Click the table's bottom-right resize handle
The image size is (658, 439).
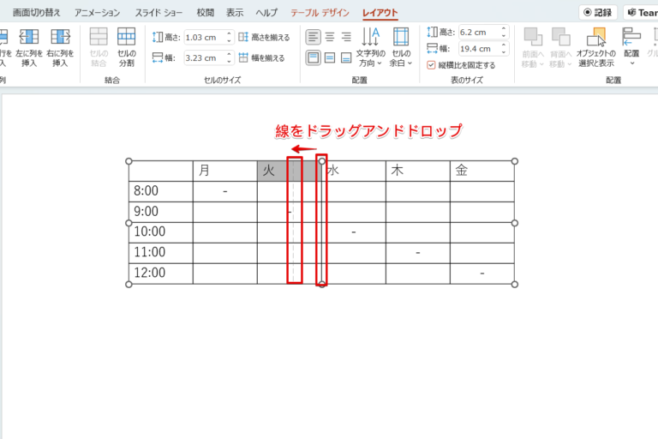(x=515, y=285)
